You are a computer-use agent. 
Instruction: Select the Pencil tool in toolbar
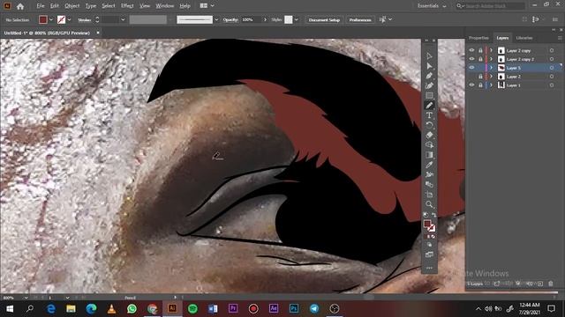click(x=429, y=106)
